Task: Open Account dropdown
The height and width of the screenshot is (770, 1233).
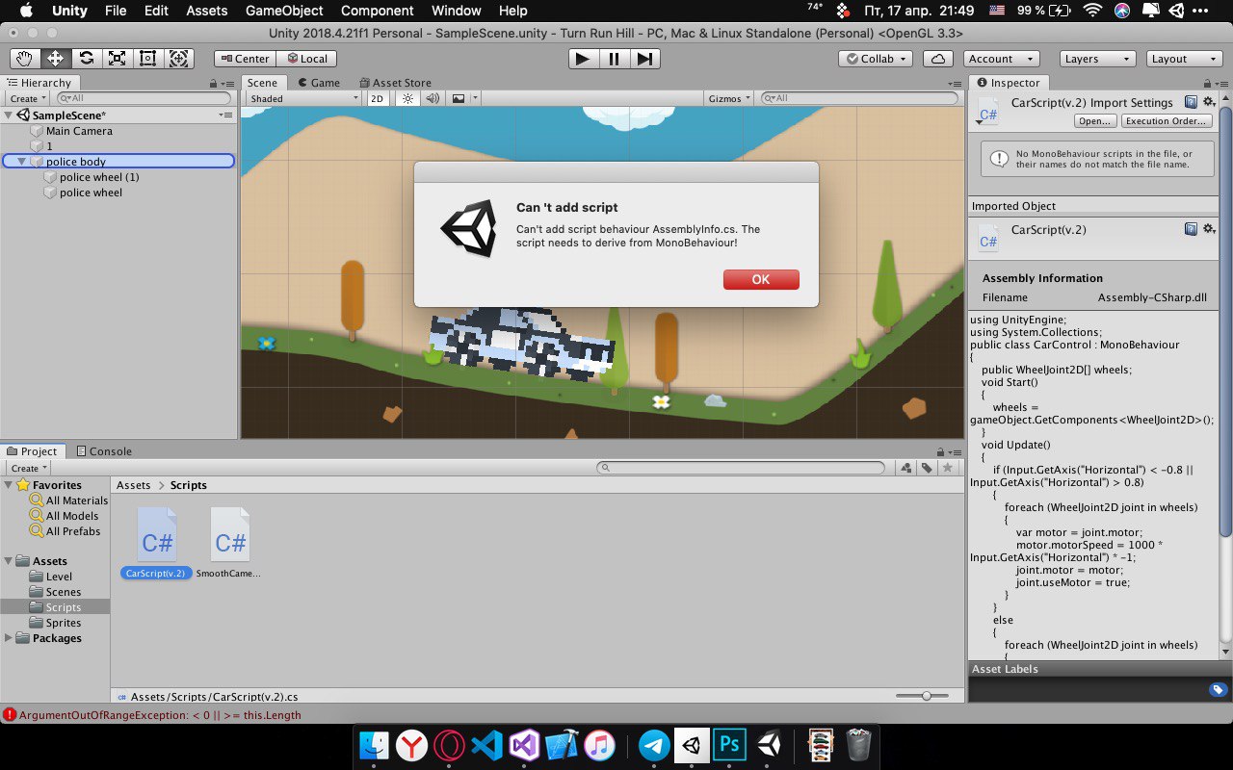Action: 1002,59
